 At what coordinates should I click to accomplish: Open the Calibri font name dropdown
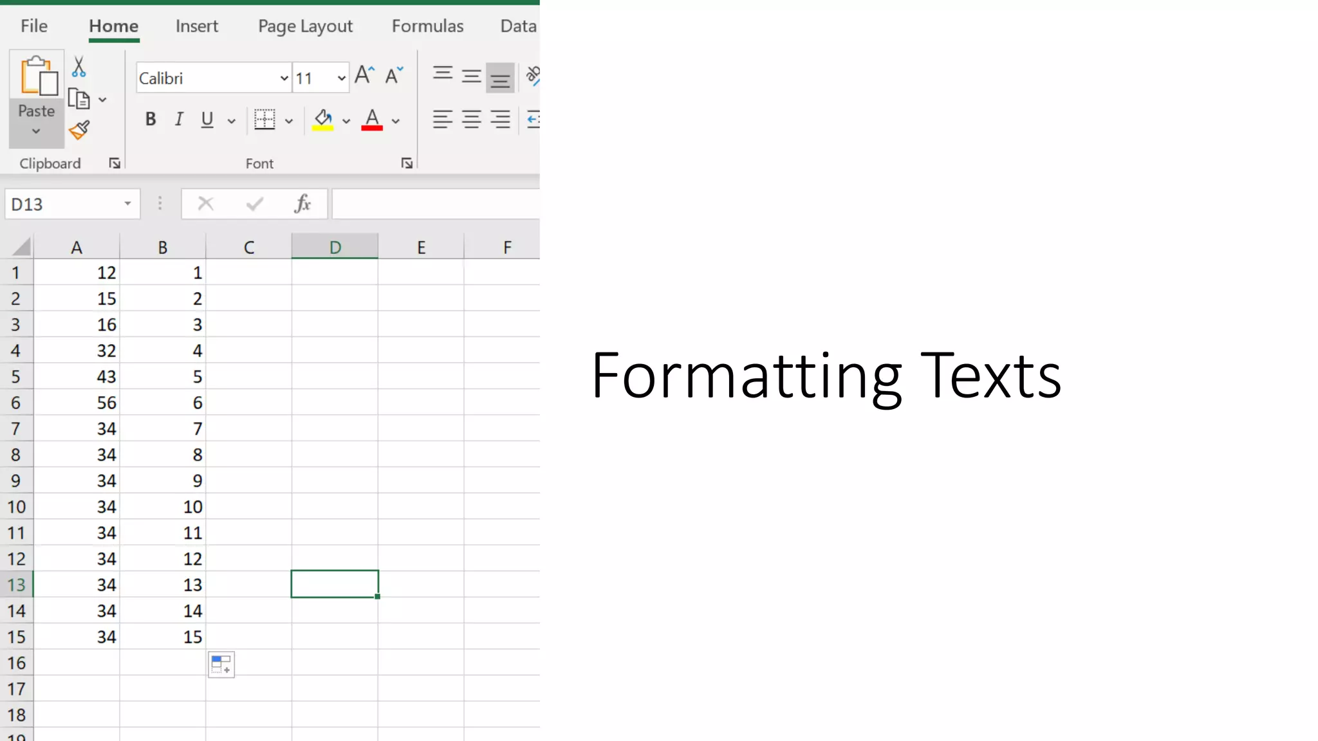click(284, 78)
